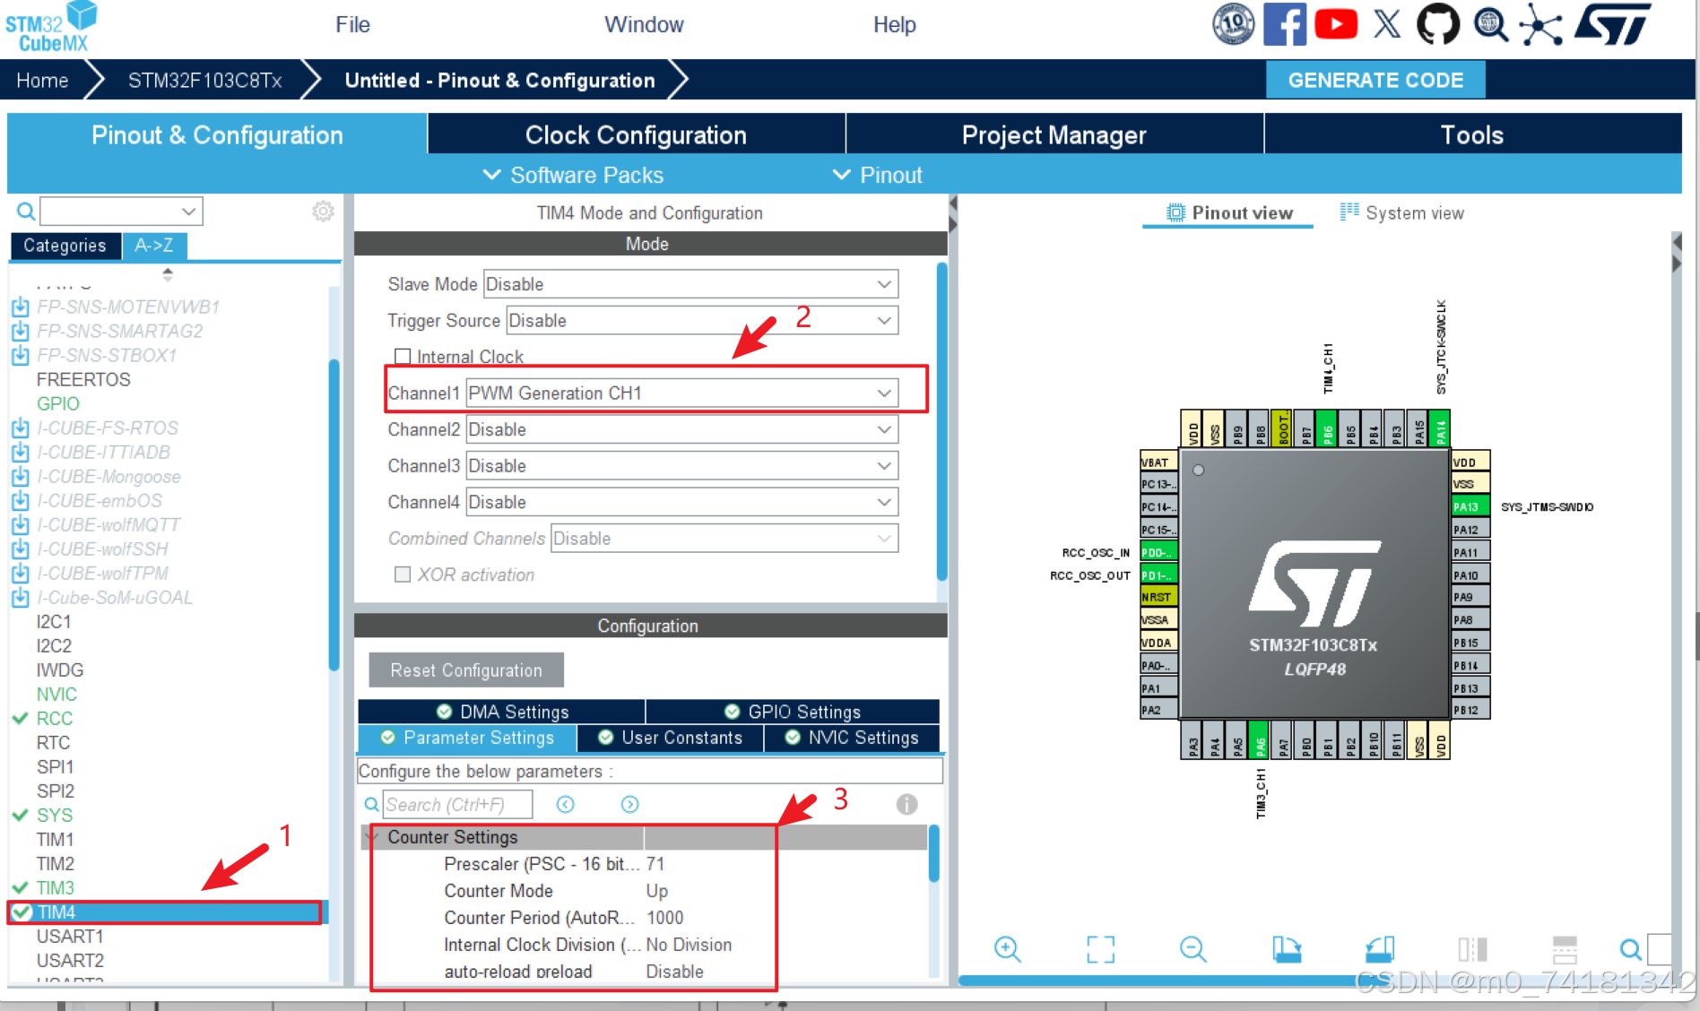Viewport: 1700px width, 1011px height.
Task: Click the pin search magnifier icon
Action: [x=1630, y=948]
